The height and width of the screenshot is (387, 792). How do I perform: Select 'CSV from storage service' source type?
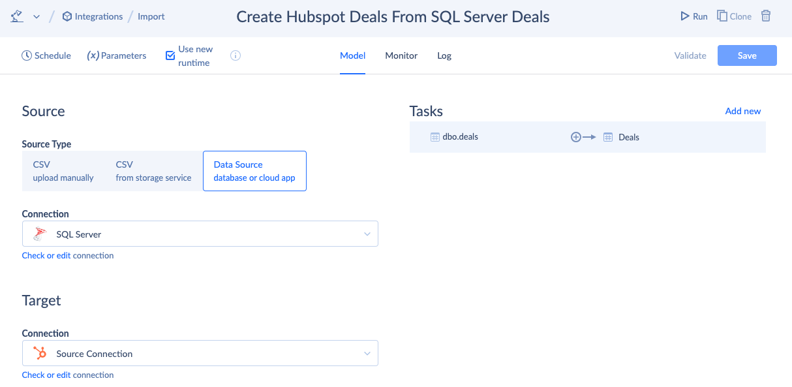(x=154, y=171)
